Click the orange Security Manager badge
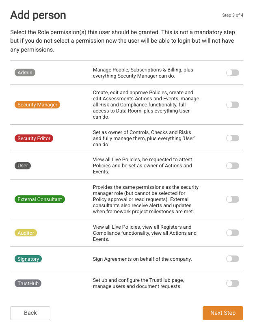The image size is (255, 329). 37,105
